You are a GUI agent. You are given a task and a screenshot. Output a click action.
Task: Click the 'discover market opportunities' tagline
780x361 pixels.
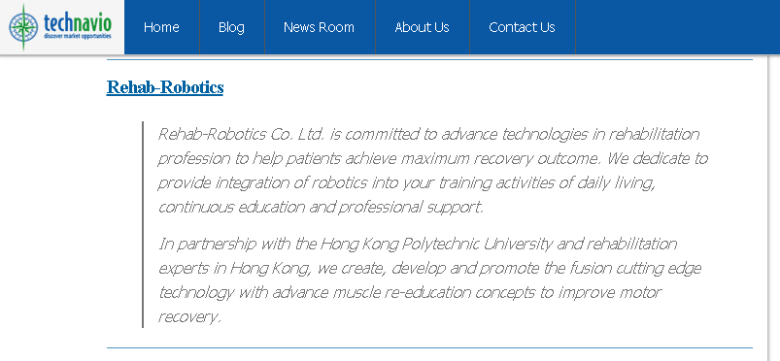pos(77,36)
